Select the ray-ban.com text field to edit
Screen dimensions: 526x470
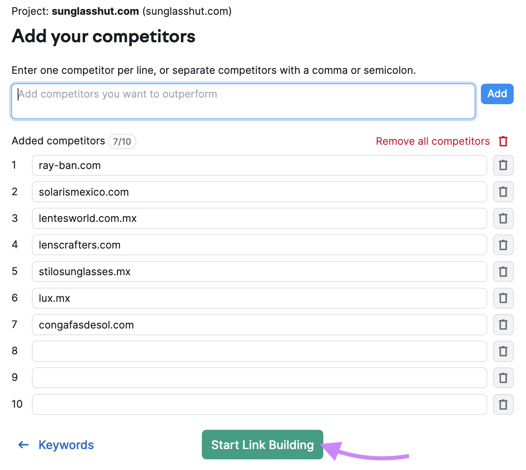[259, 165]
